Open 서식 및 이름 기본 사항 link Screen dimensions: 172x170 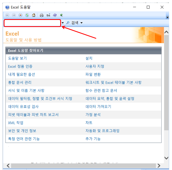26,90
